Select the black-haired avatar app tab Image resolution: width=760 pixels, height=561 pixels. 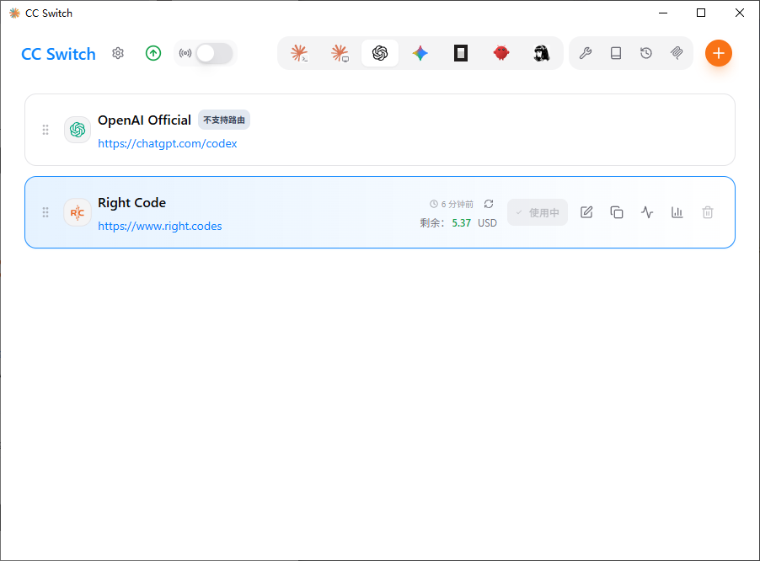tap(542, 53)
